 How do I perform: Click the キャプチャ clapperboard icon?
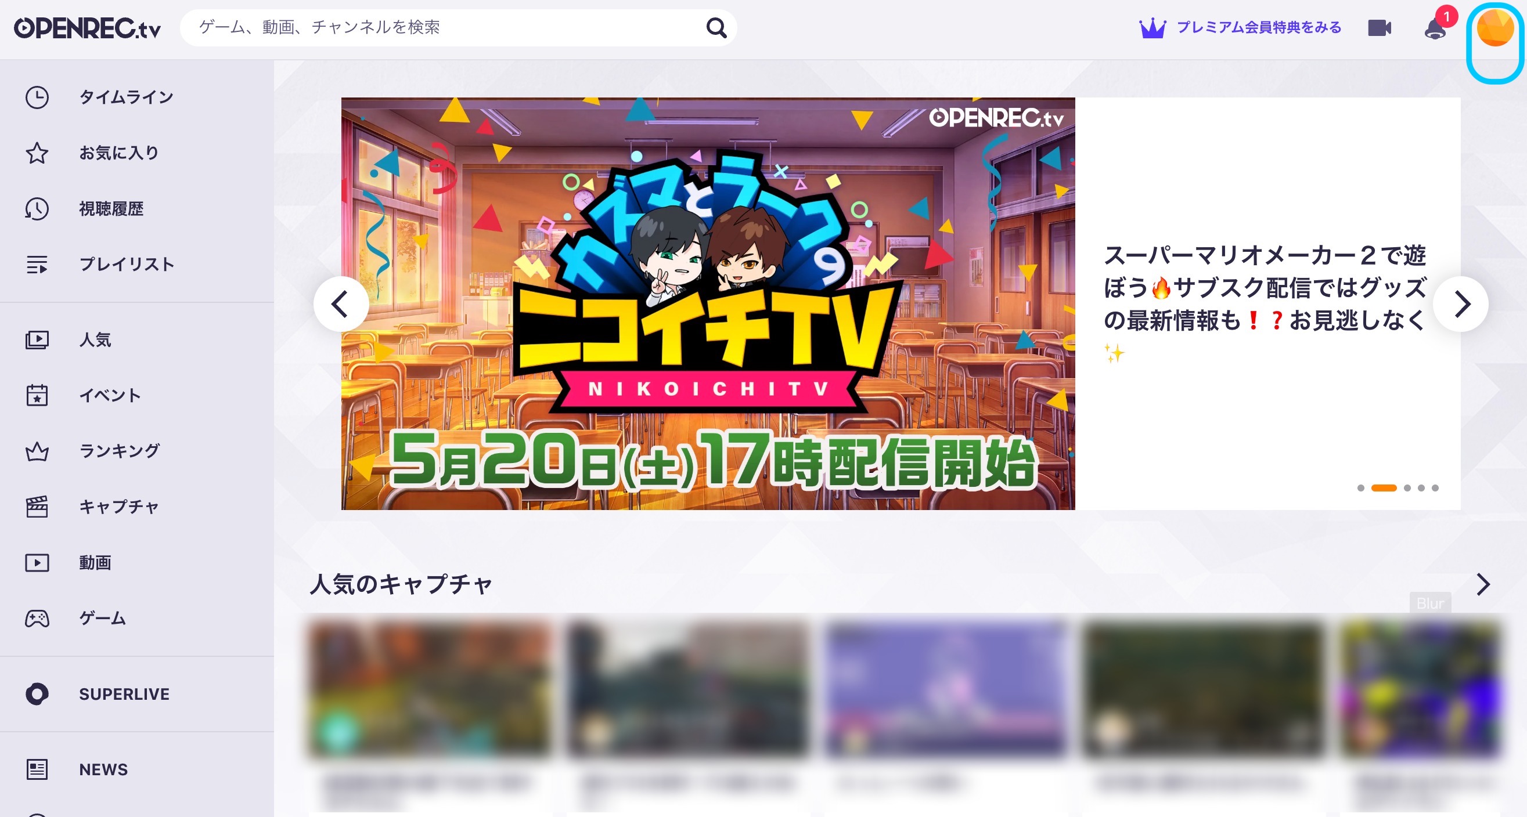coord(37,507)
